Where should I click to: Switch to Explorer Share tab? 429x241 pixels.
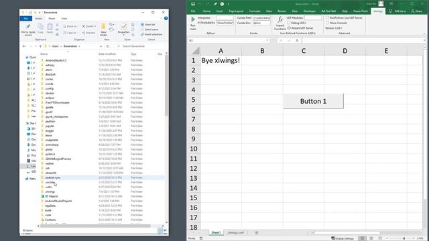pyautogui.click(x=52, y=18)
